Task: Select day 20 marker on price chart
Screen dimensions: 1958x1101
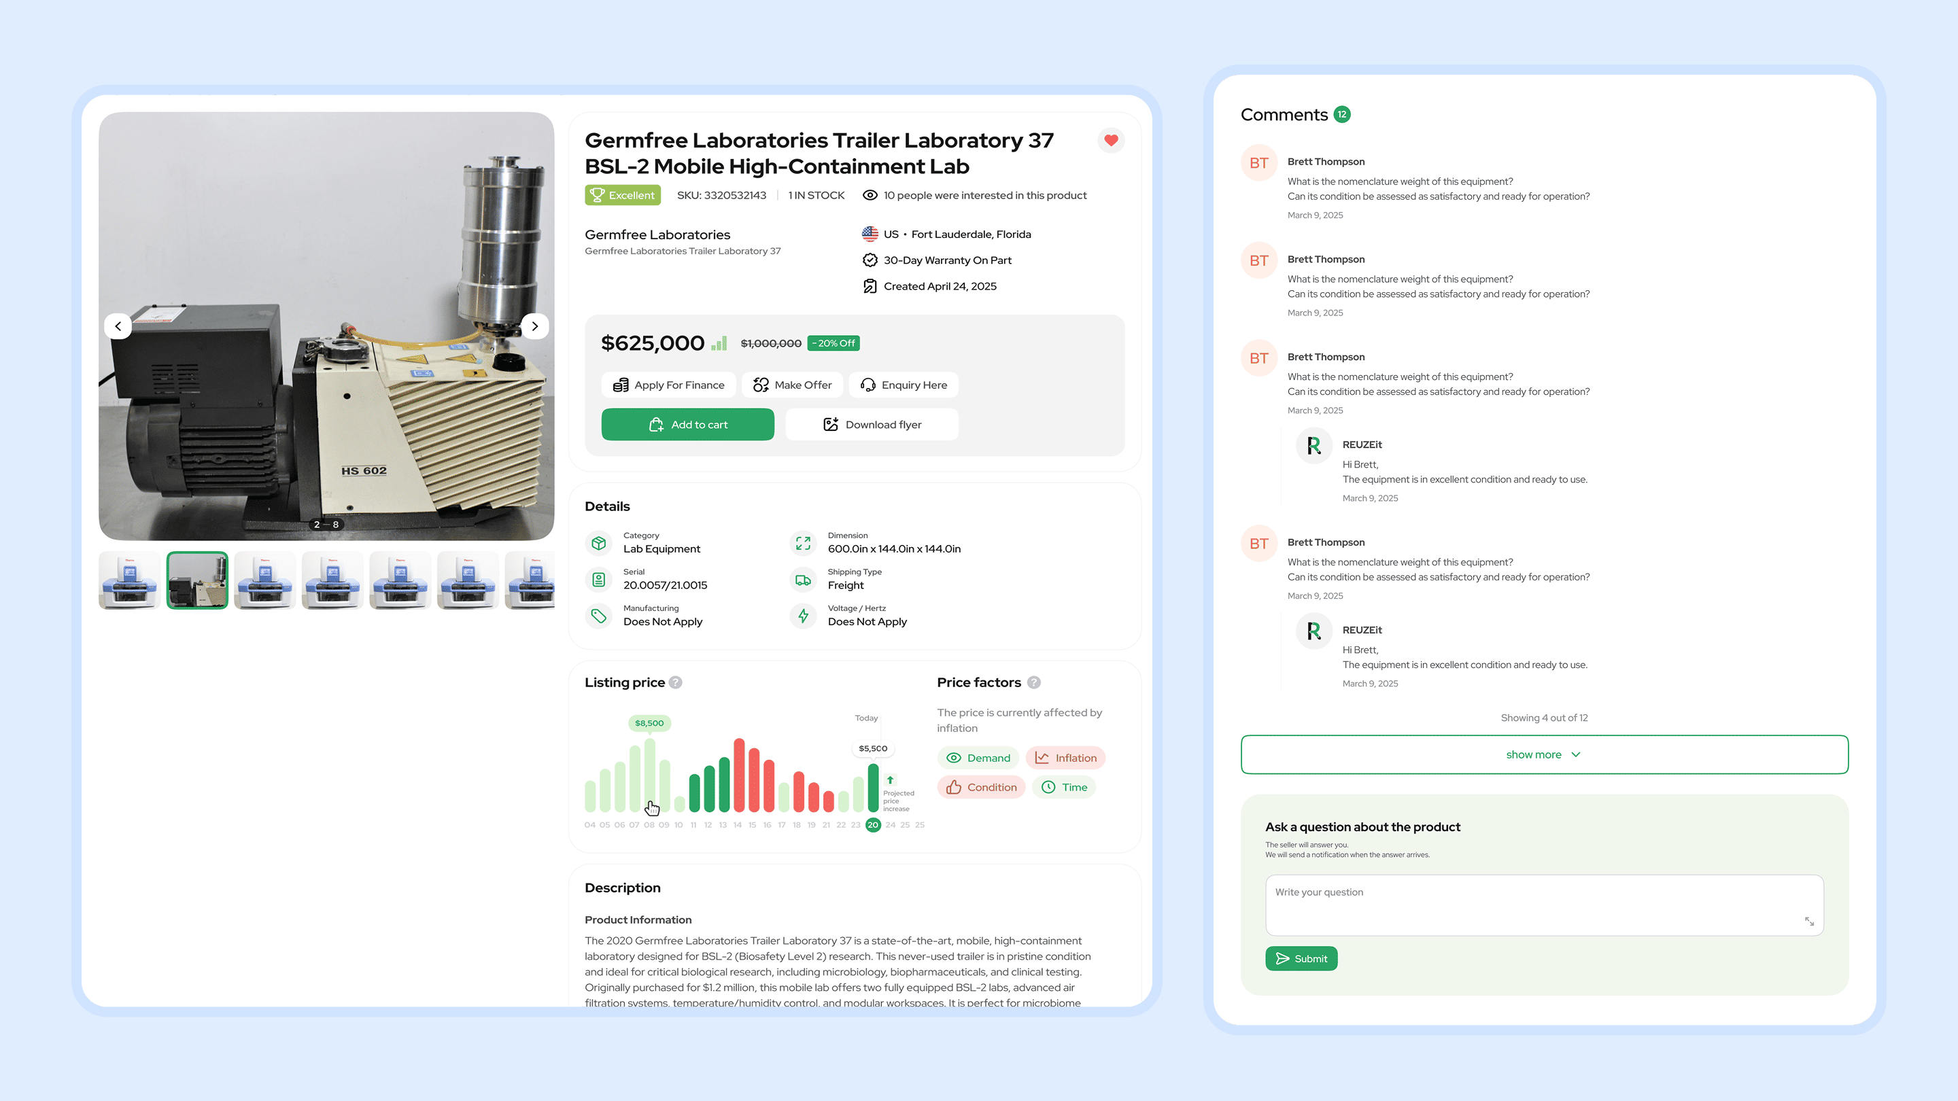Action: [x=872, y=824]
